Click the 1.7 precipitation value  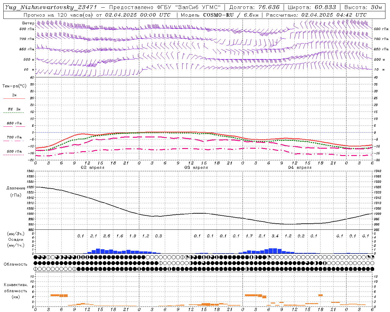pos(249,236)
